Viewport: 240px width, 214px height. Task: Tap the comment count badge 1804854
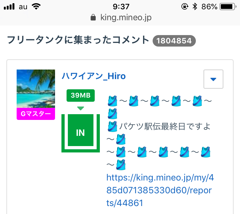174,41
